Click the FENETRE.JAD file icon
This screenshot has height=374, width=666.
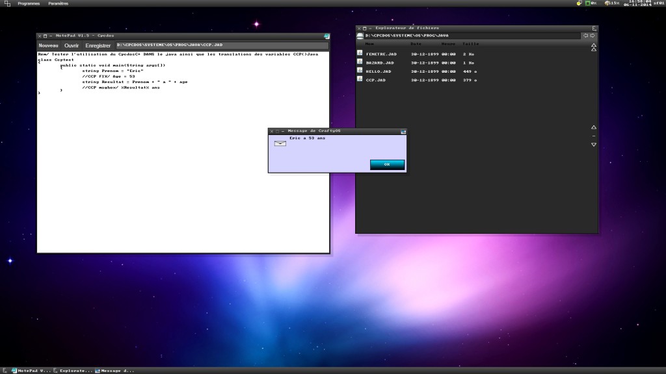coord(360,53)
